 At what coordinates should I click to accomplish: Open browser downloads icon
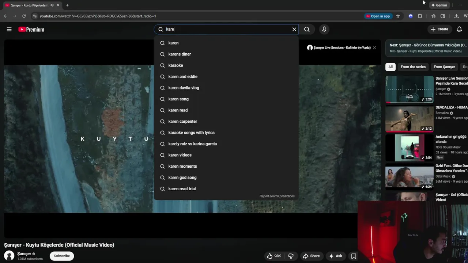(x=456, y=16)
